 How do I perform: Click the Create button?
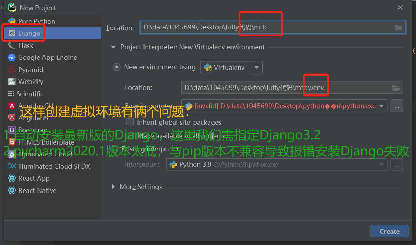[389, 231]
